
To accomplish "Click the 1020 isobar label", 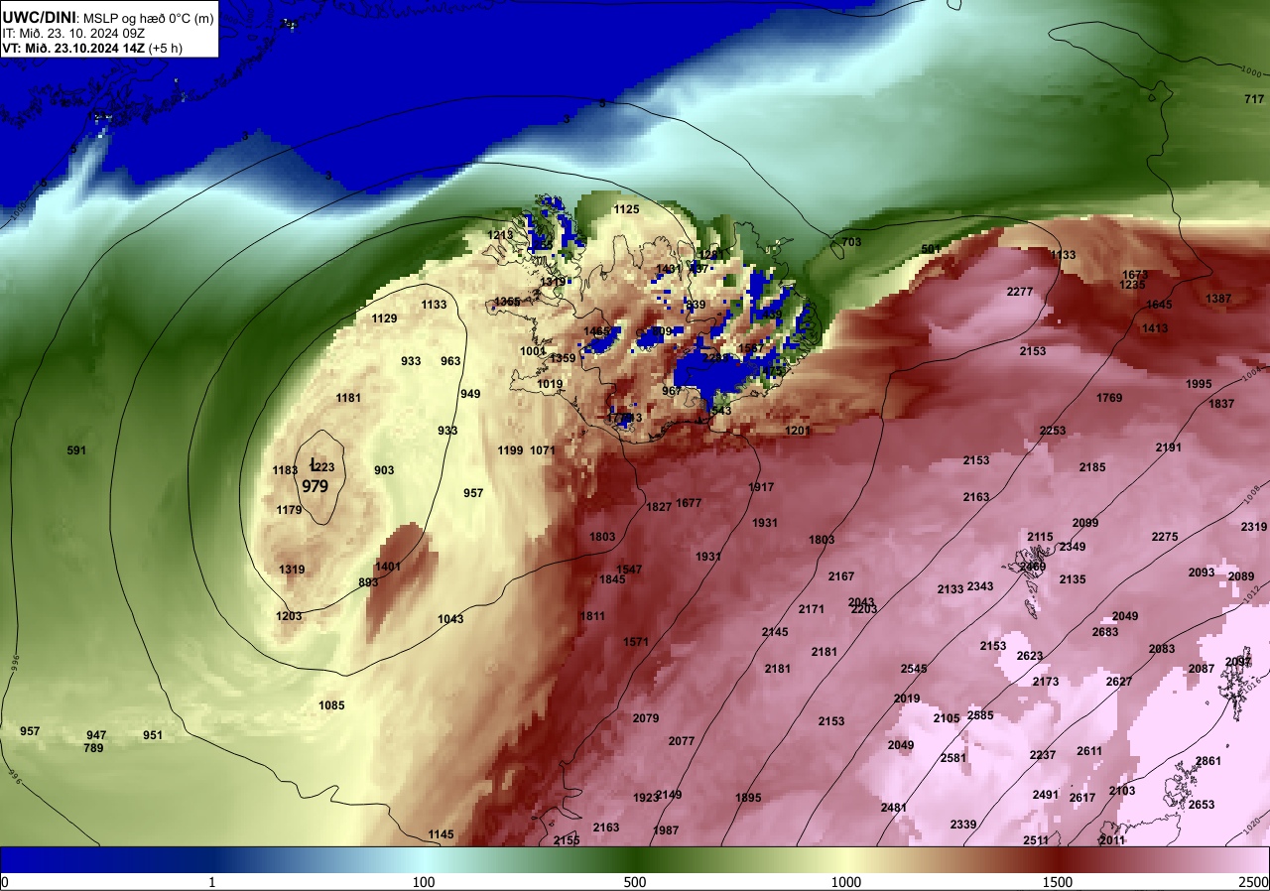I will pos(1254,826).
